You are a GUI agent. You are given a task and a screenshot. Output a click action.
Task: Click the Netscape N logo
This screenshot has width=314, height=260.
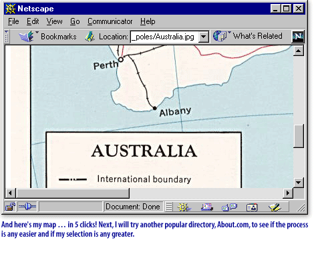click(298, 37)
